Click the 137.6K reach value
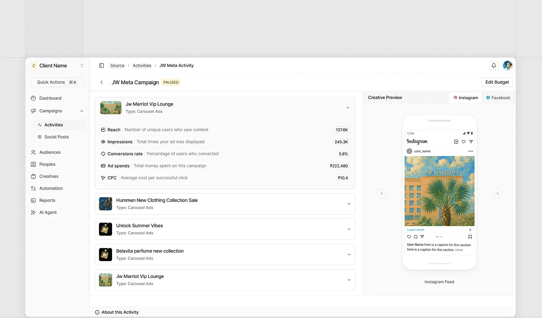Image resolution: width=542 pixels, height=318 pixels. point(342,130)
